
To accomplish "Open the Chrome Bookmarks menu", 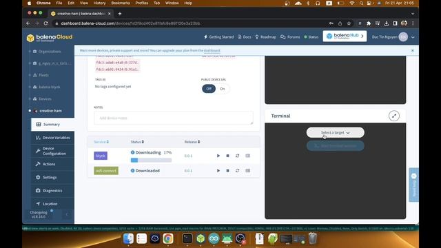I will 121,3.
